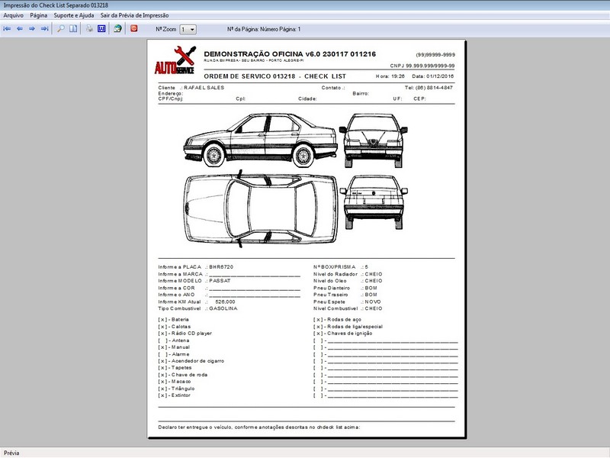
Task: Click the Bateria checkbox on the checklist
Action: (162, 320)
